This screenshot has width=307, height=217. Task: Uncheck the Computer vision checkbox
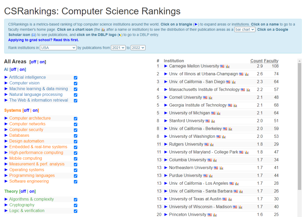(76, 83)
